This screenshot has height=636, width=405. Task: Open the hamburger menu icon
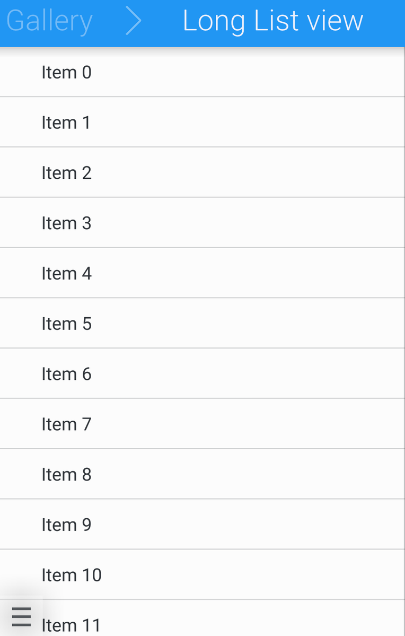click(x=21, y=617)
